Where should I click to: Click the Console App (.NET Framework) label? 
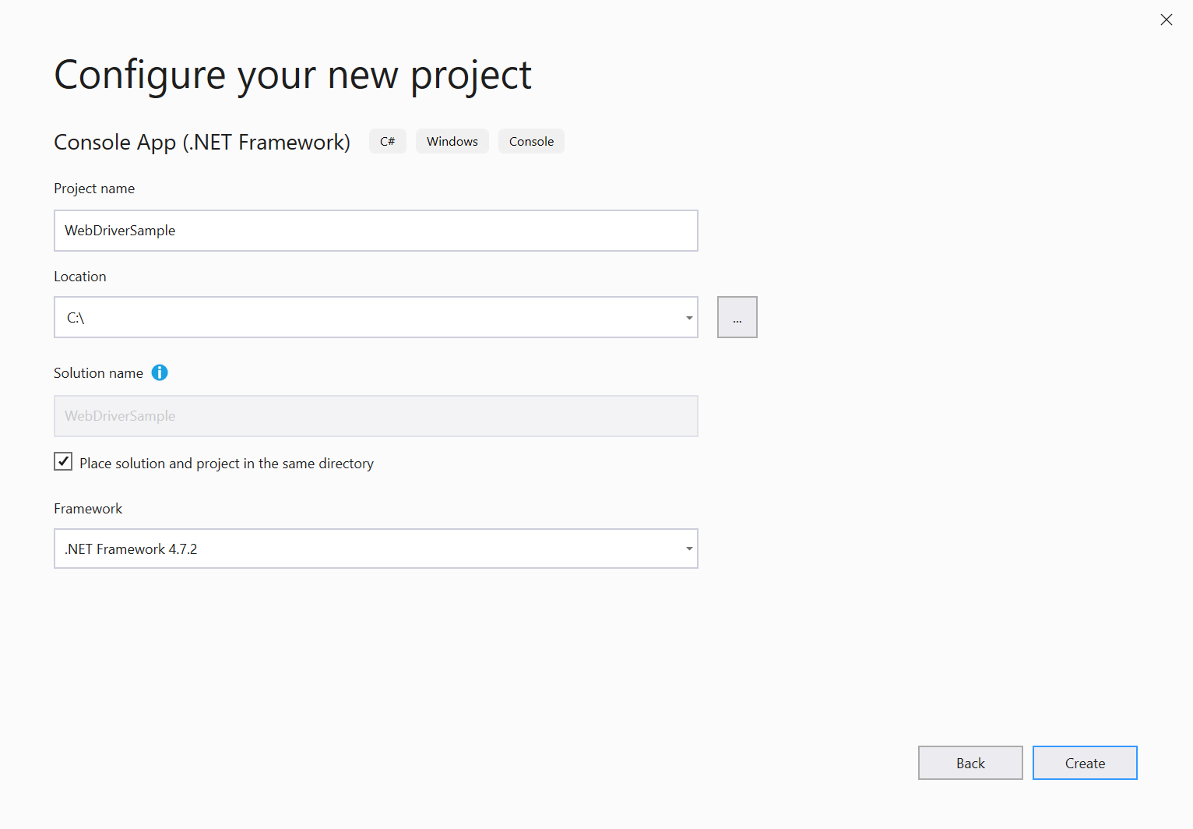pos(202,142)
